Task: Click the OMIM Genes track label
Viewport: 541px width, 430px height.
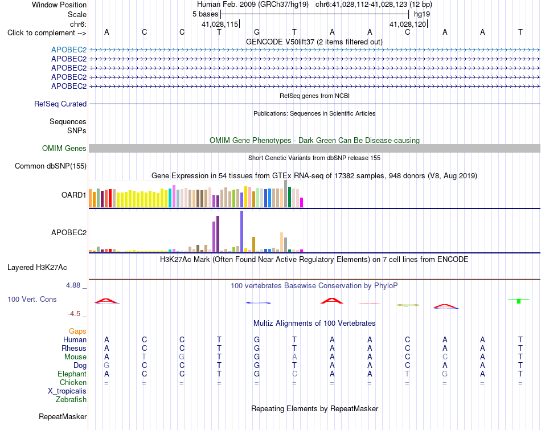Action: pos(64,149)
